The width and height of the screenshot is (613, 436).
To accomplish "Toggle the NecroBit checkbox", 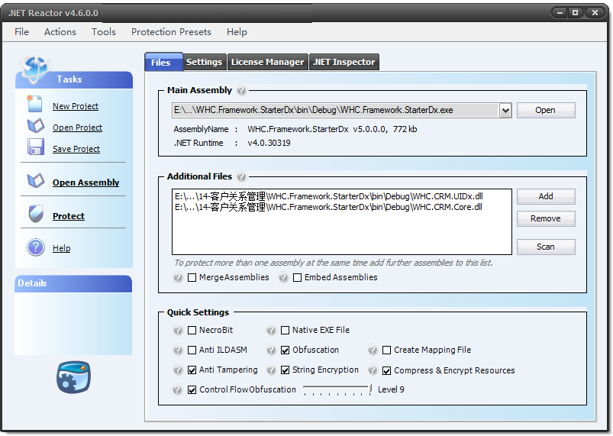I will 192,331.
